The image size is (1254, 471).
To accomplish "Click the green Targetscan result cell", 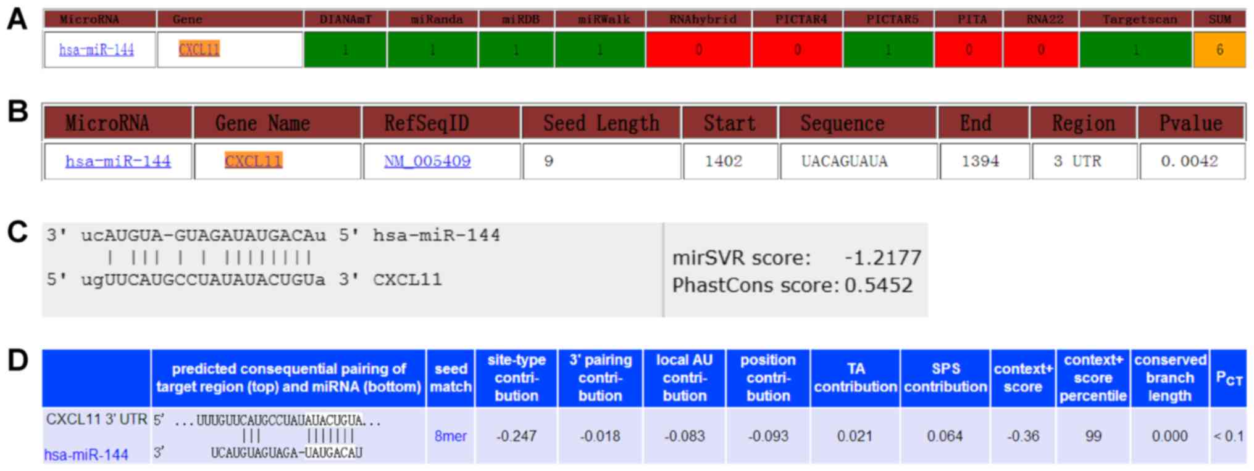I will [x=1135, y=50].
